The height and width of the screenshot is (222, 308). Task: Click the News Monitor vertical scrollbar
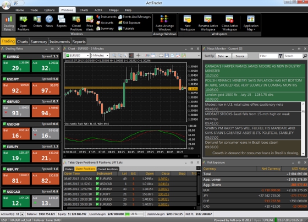point(303,128)
